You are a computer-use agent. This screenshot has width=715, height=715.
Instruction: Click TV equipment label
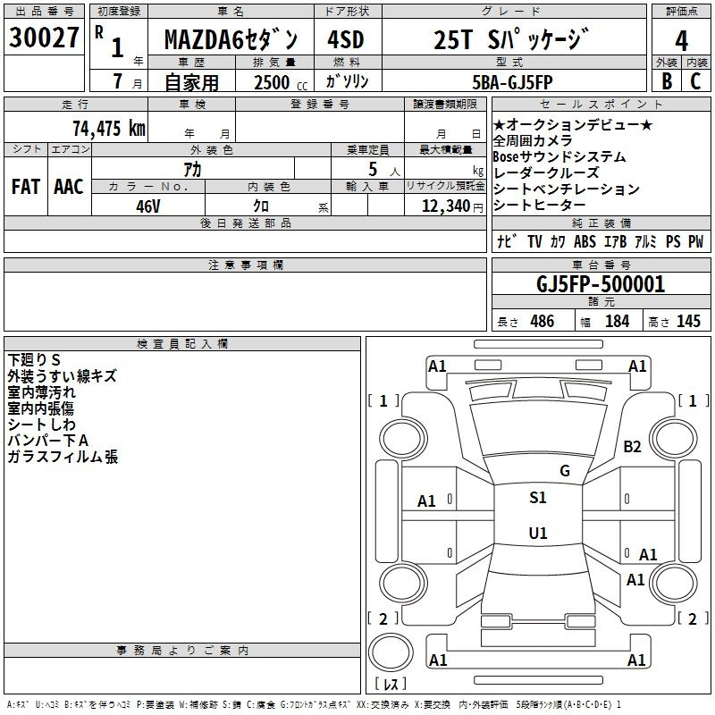(x=534, y=241)
